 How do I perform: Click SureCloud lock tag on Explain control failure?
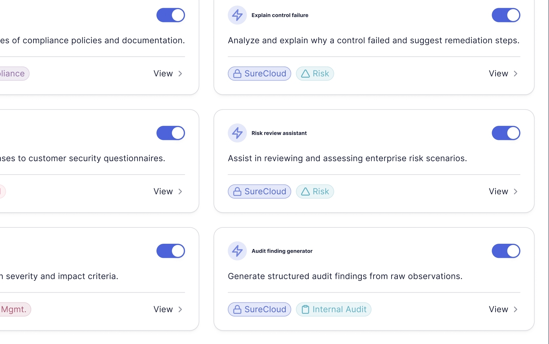(x=259, y=74)
